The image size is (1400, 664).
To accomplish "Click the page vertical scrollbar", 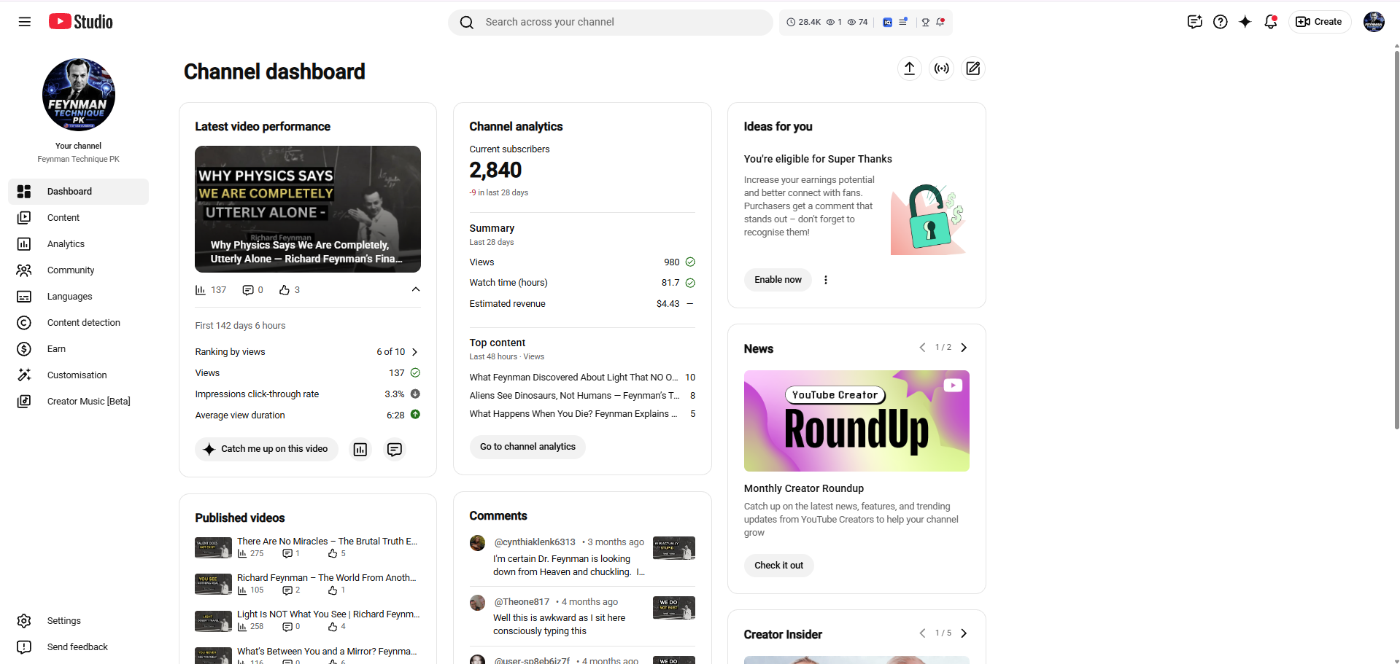I will coord(1396,241).
